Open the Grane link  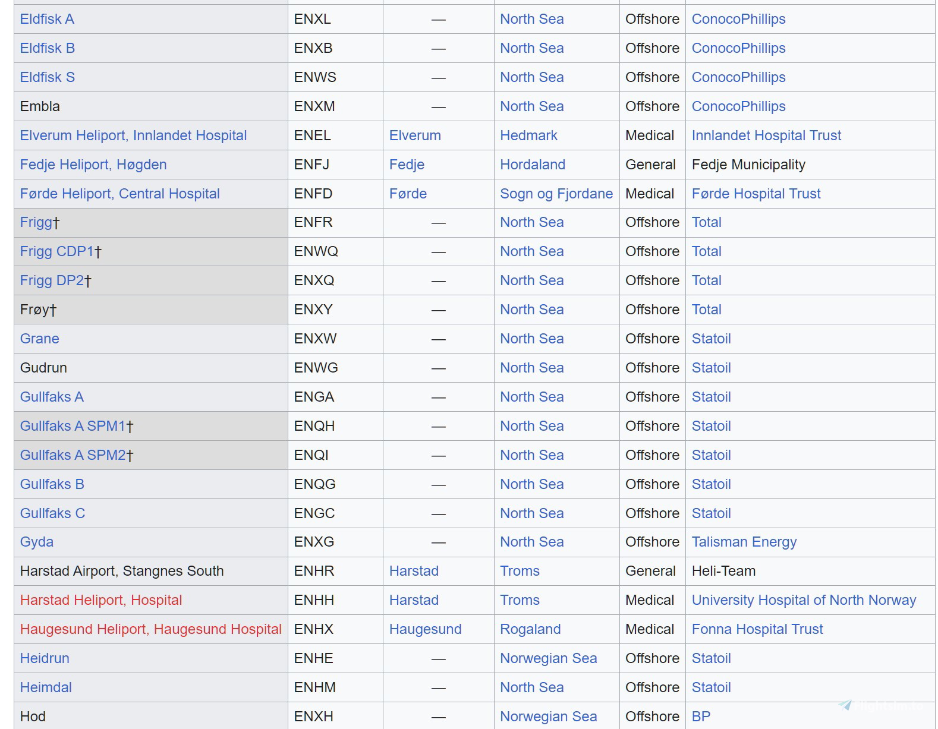click(40, 339)
